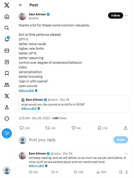Go back using the arrow beside Post
This screenshot has height=178, width=134.
pos(21,5)
